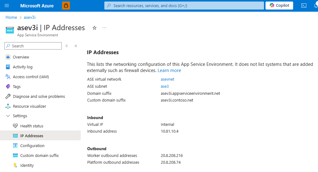Follow the Learn more link
Screen dimensions: 318x172
(169, 70)
